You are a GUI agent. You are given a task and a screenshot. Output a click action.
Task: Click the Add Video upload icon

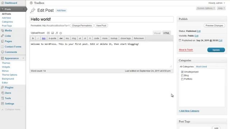click(52, 33)
